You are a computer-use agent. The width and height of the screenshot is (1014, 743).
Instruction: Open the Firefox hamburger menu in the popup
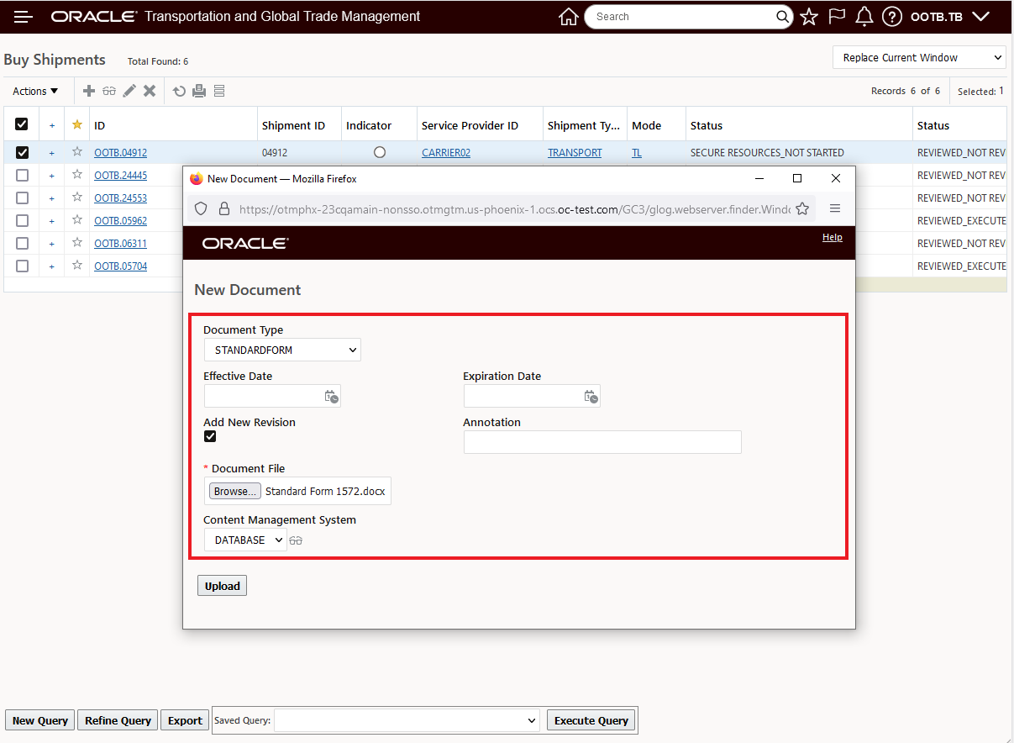coord(835,208)
